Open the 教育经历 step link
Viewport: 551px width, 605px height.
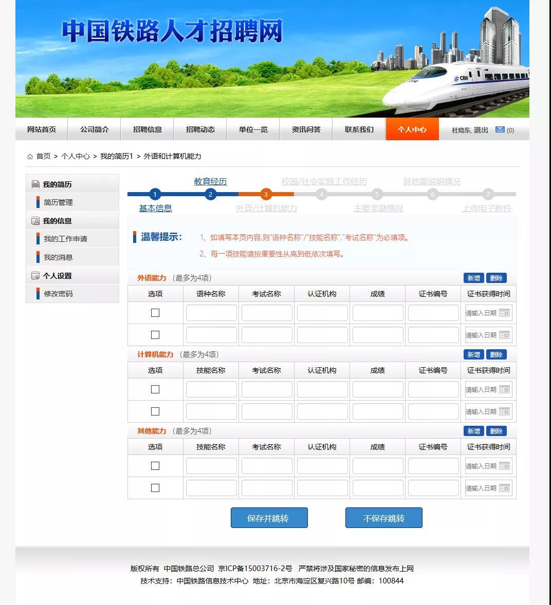coord(210,181)
